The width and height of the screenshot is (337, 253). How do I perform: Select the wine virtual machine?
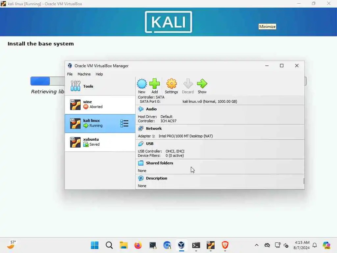100,104
